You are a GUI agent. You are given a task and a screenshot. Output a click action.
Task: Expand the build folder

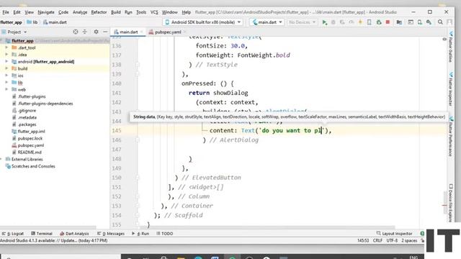(x=6, y=68)
